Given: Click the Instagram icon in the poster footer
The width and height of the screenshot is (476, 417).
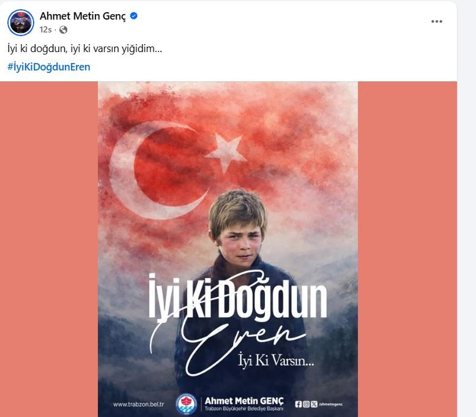Looking at the screenshot, I should pos(307,404).
